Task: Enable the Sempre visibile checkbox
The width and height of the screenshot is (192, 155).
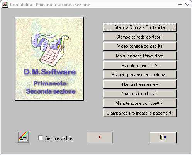Action: pos(41,138)
